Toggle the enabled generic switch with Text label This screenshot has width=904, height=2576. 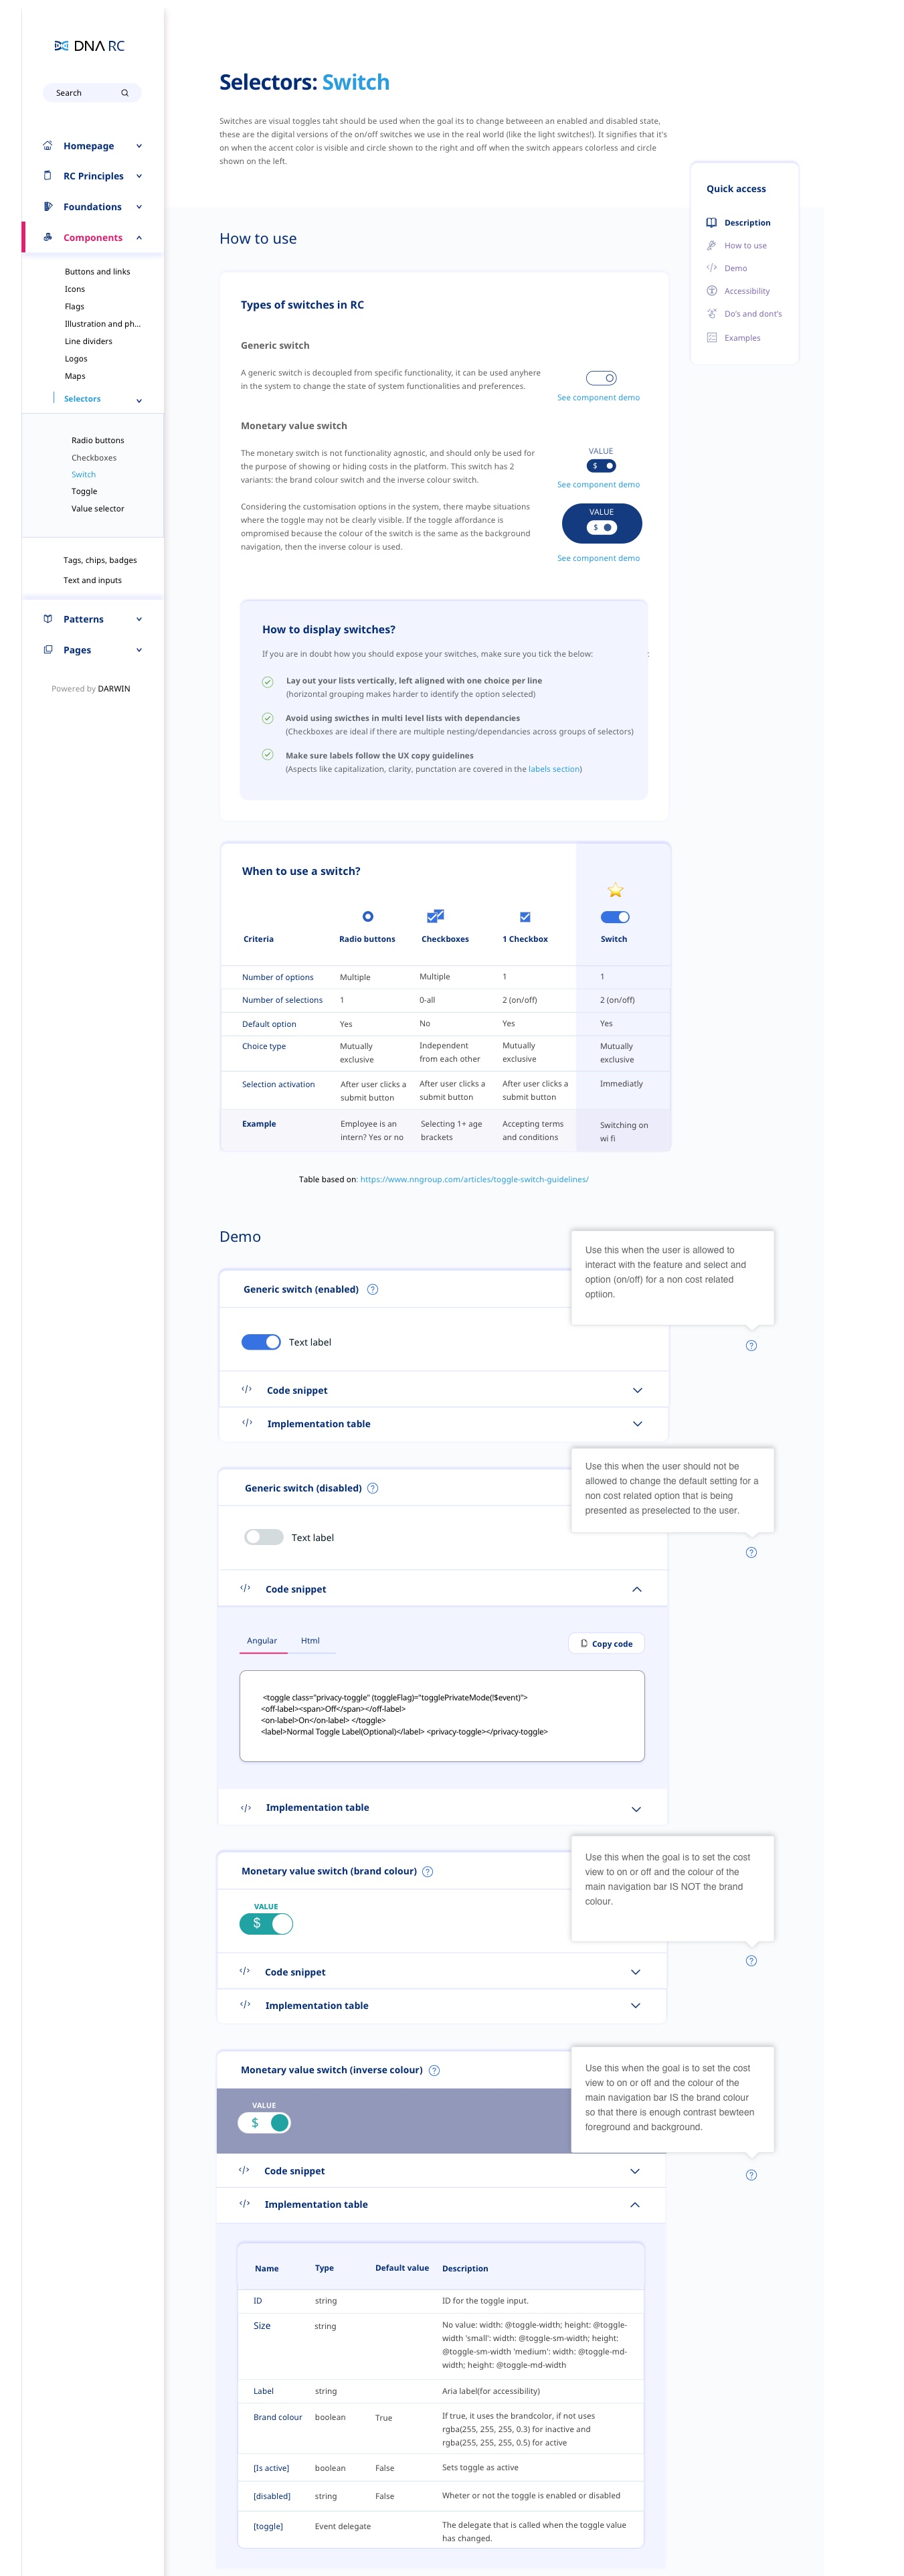[x=261, y=1342]
